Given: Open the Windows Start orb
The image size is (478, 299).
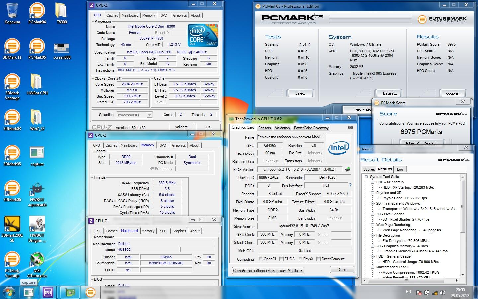Looking at the screenshot, I should tap(9, 292).
